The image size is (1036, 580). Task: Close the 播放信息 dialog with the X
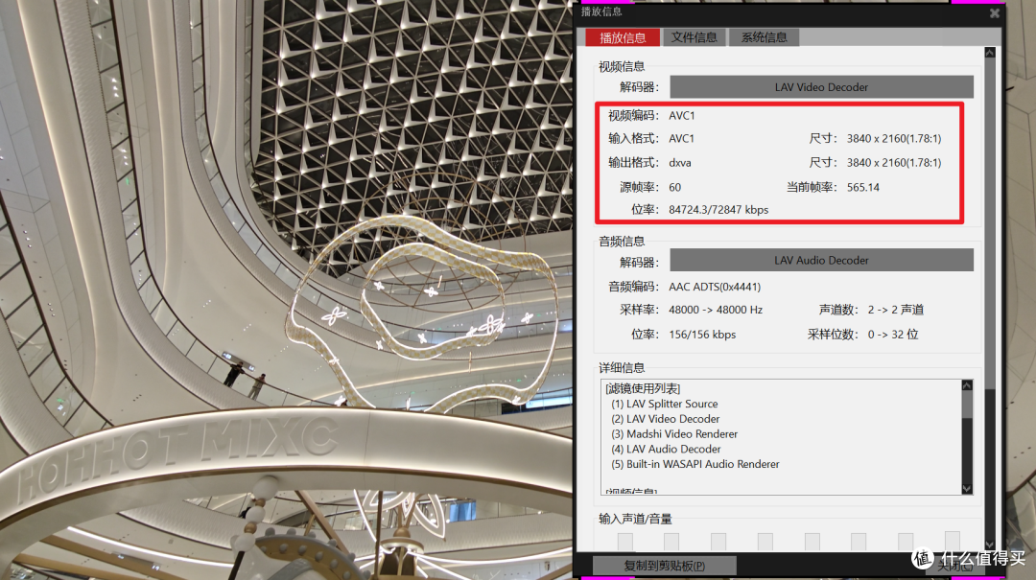pyautogui.click(x=995, y=13)
